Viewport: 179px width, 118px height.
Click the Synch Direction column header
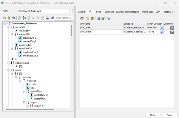point(155,24)
